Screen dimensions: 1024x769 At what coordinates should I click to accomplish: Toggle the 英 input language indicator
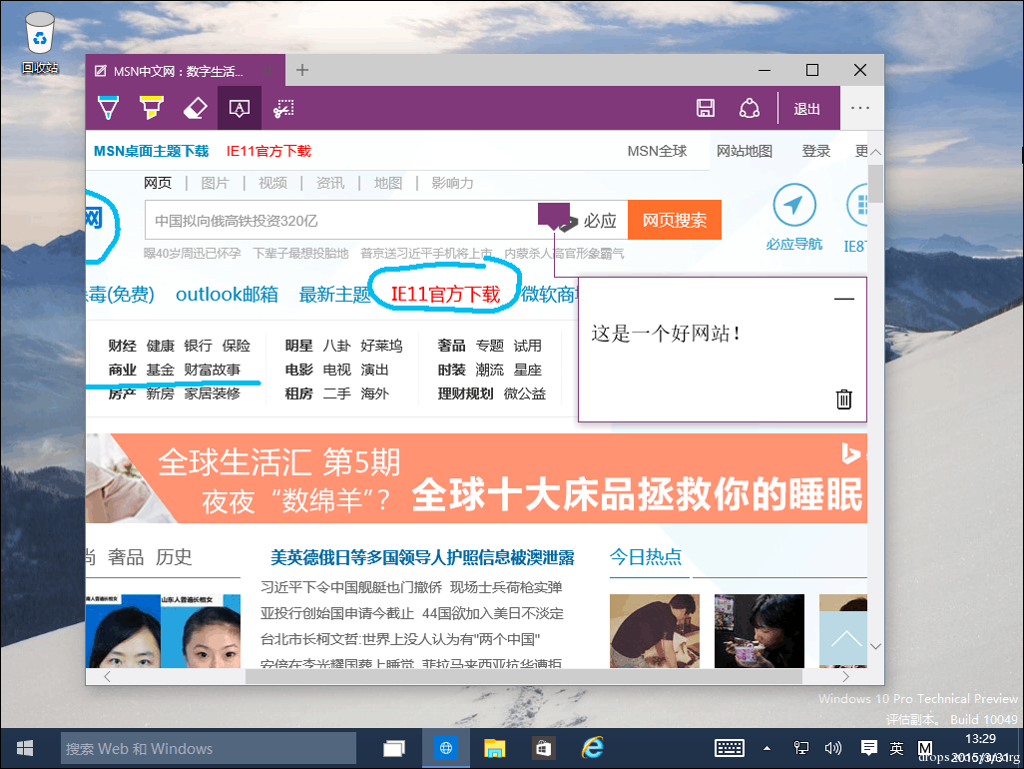pyautogui.click(x=896, y=749)
